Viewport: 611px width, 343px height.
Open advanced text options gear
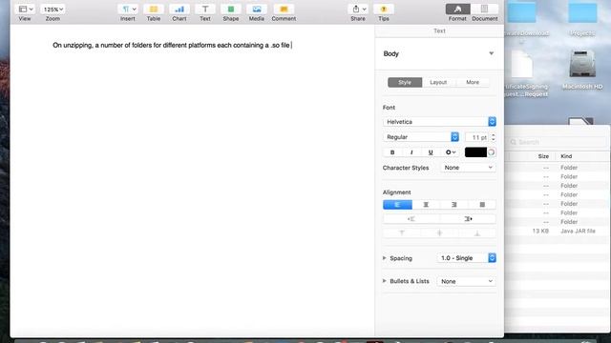[x=451, y=152]
